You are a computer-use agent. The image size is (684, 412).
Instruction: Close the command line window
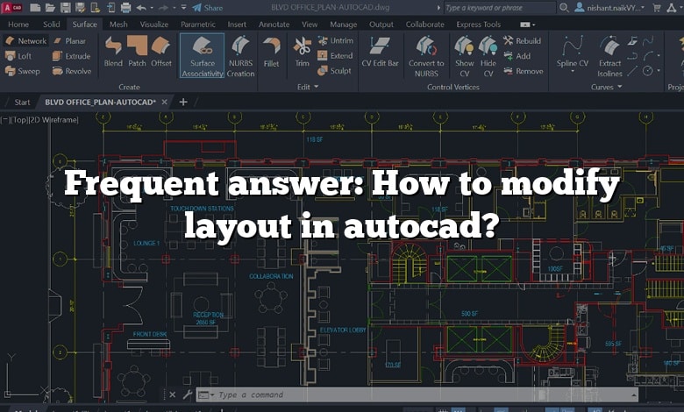tap(172, 395)
